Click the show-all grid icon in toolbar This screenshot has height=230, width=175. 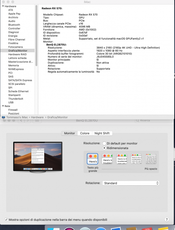tap(37, 121)
